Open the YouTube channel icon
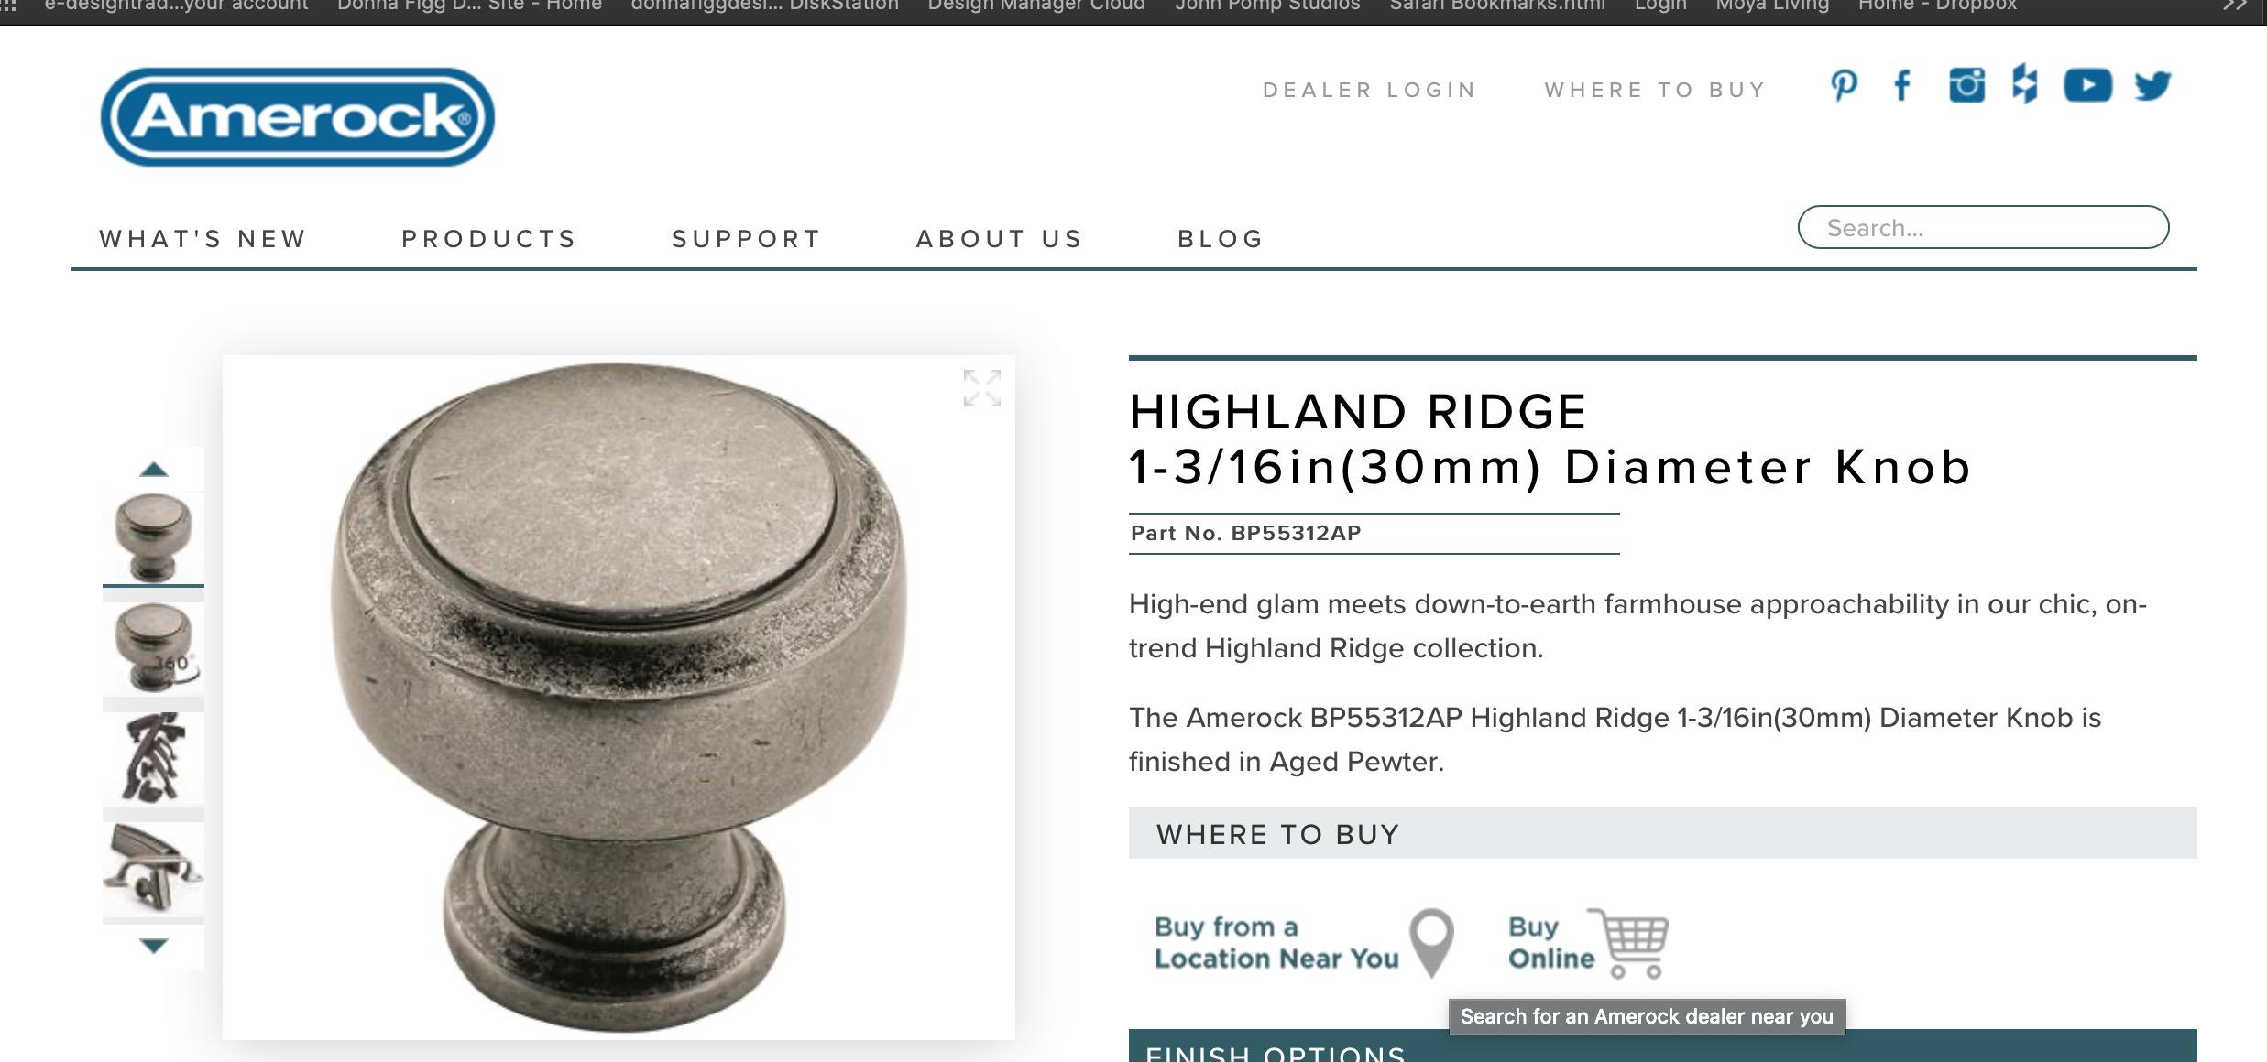 (2087, 85)
